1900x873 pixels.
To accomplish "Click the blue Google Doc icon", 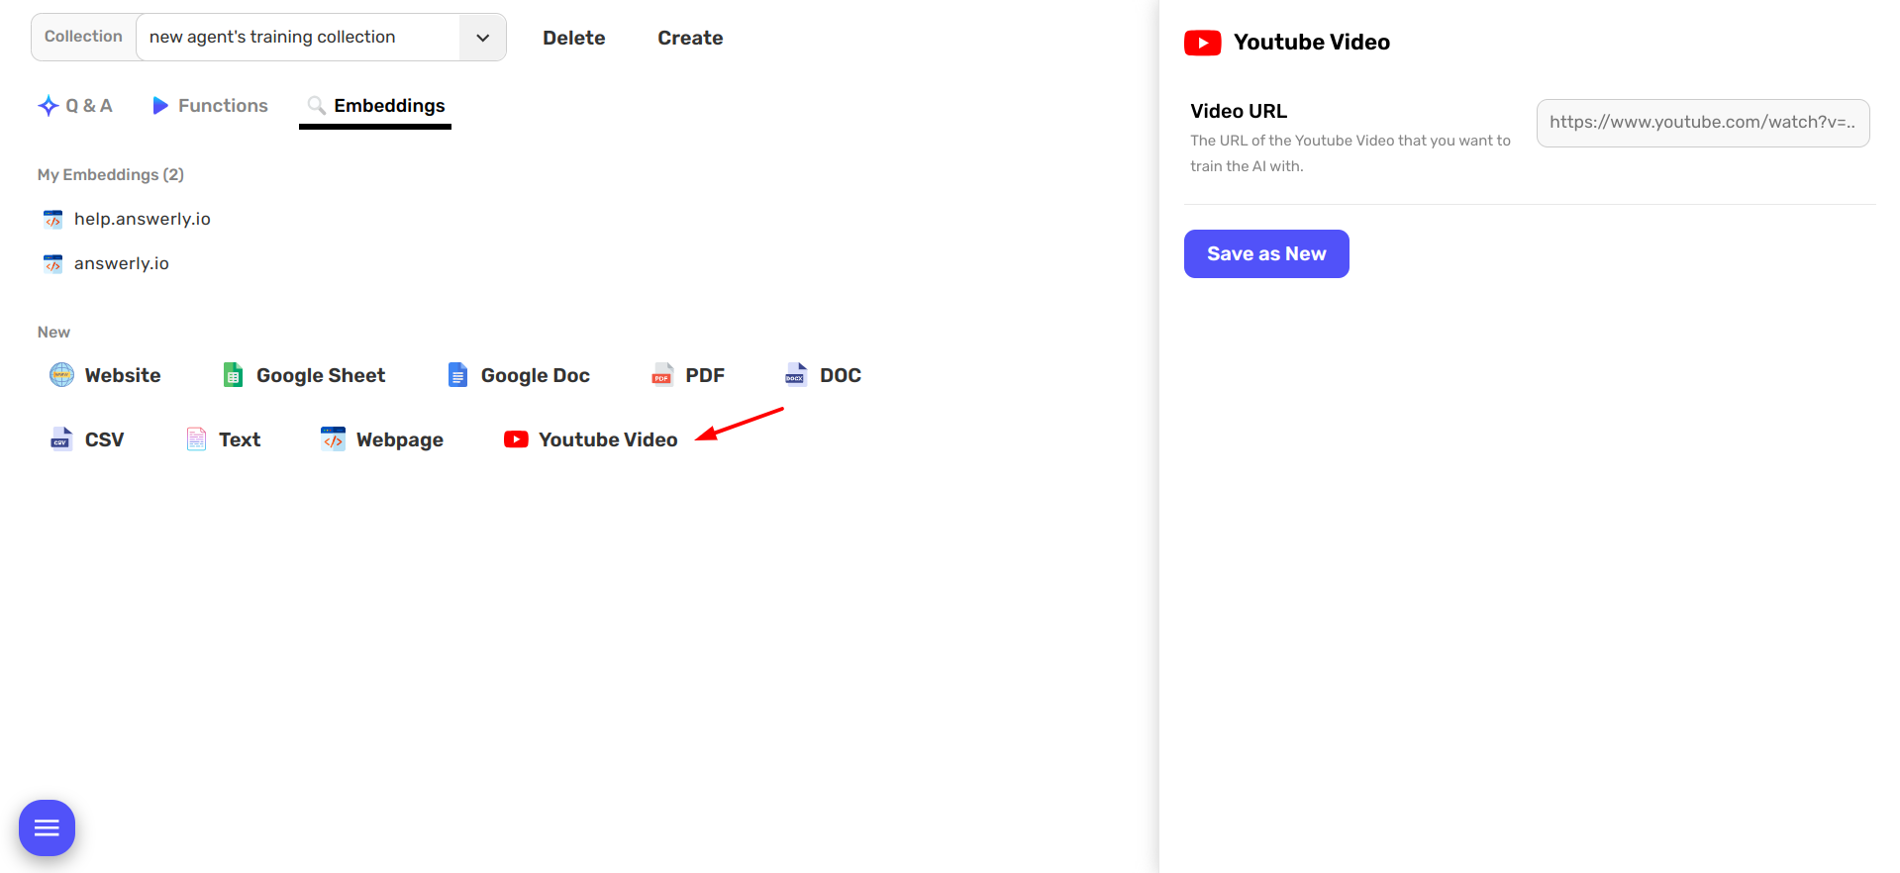I will coord(457,374).
